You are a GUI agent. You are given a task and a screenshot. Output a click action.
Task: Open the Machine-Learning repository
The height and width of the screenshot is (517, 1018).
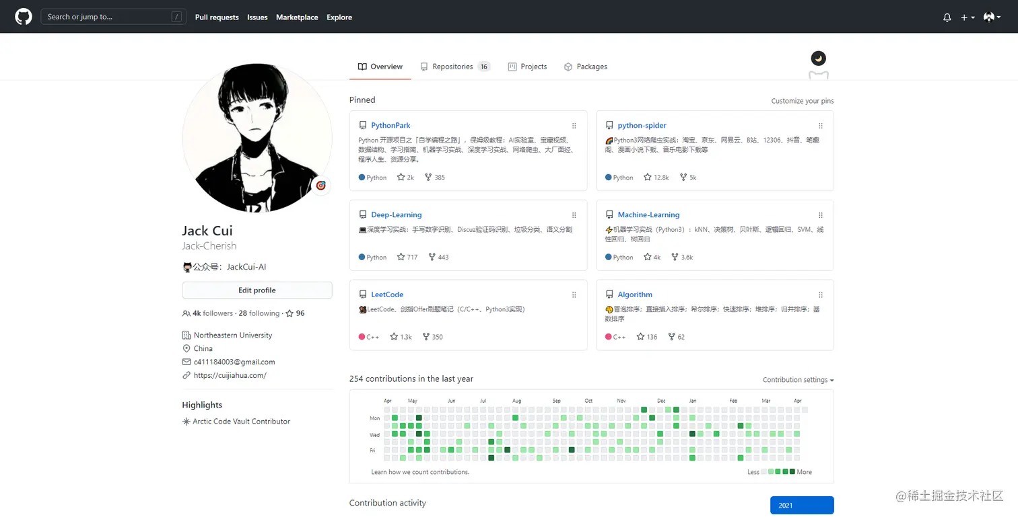pos(648,215)
